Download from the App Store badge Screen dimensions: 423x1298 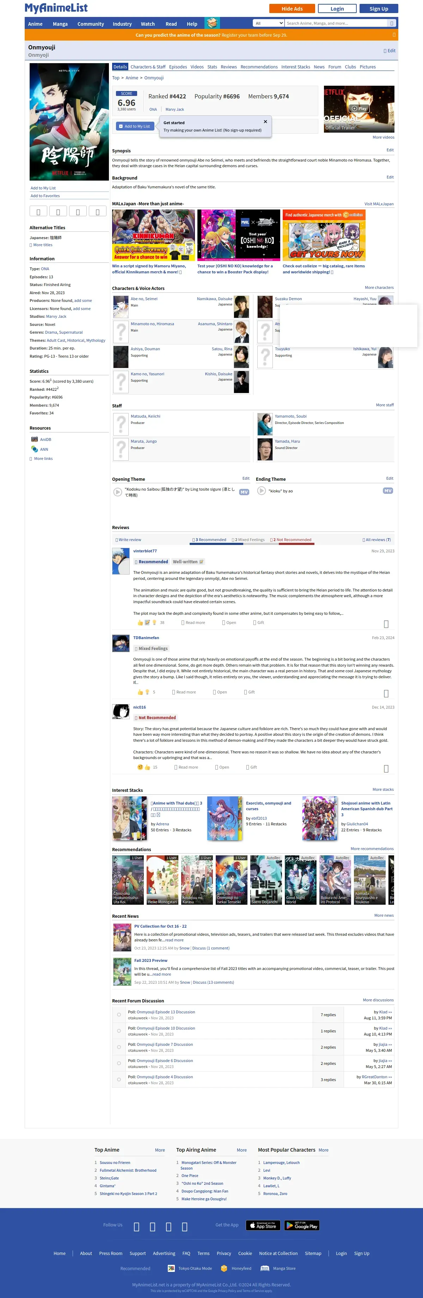coord(263,1225)
